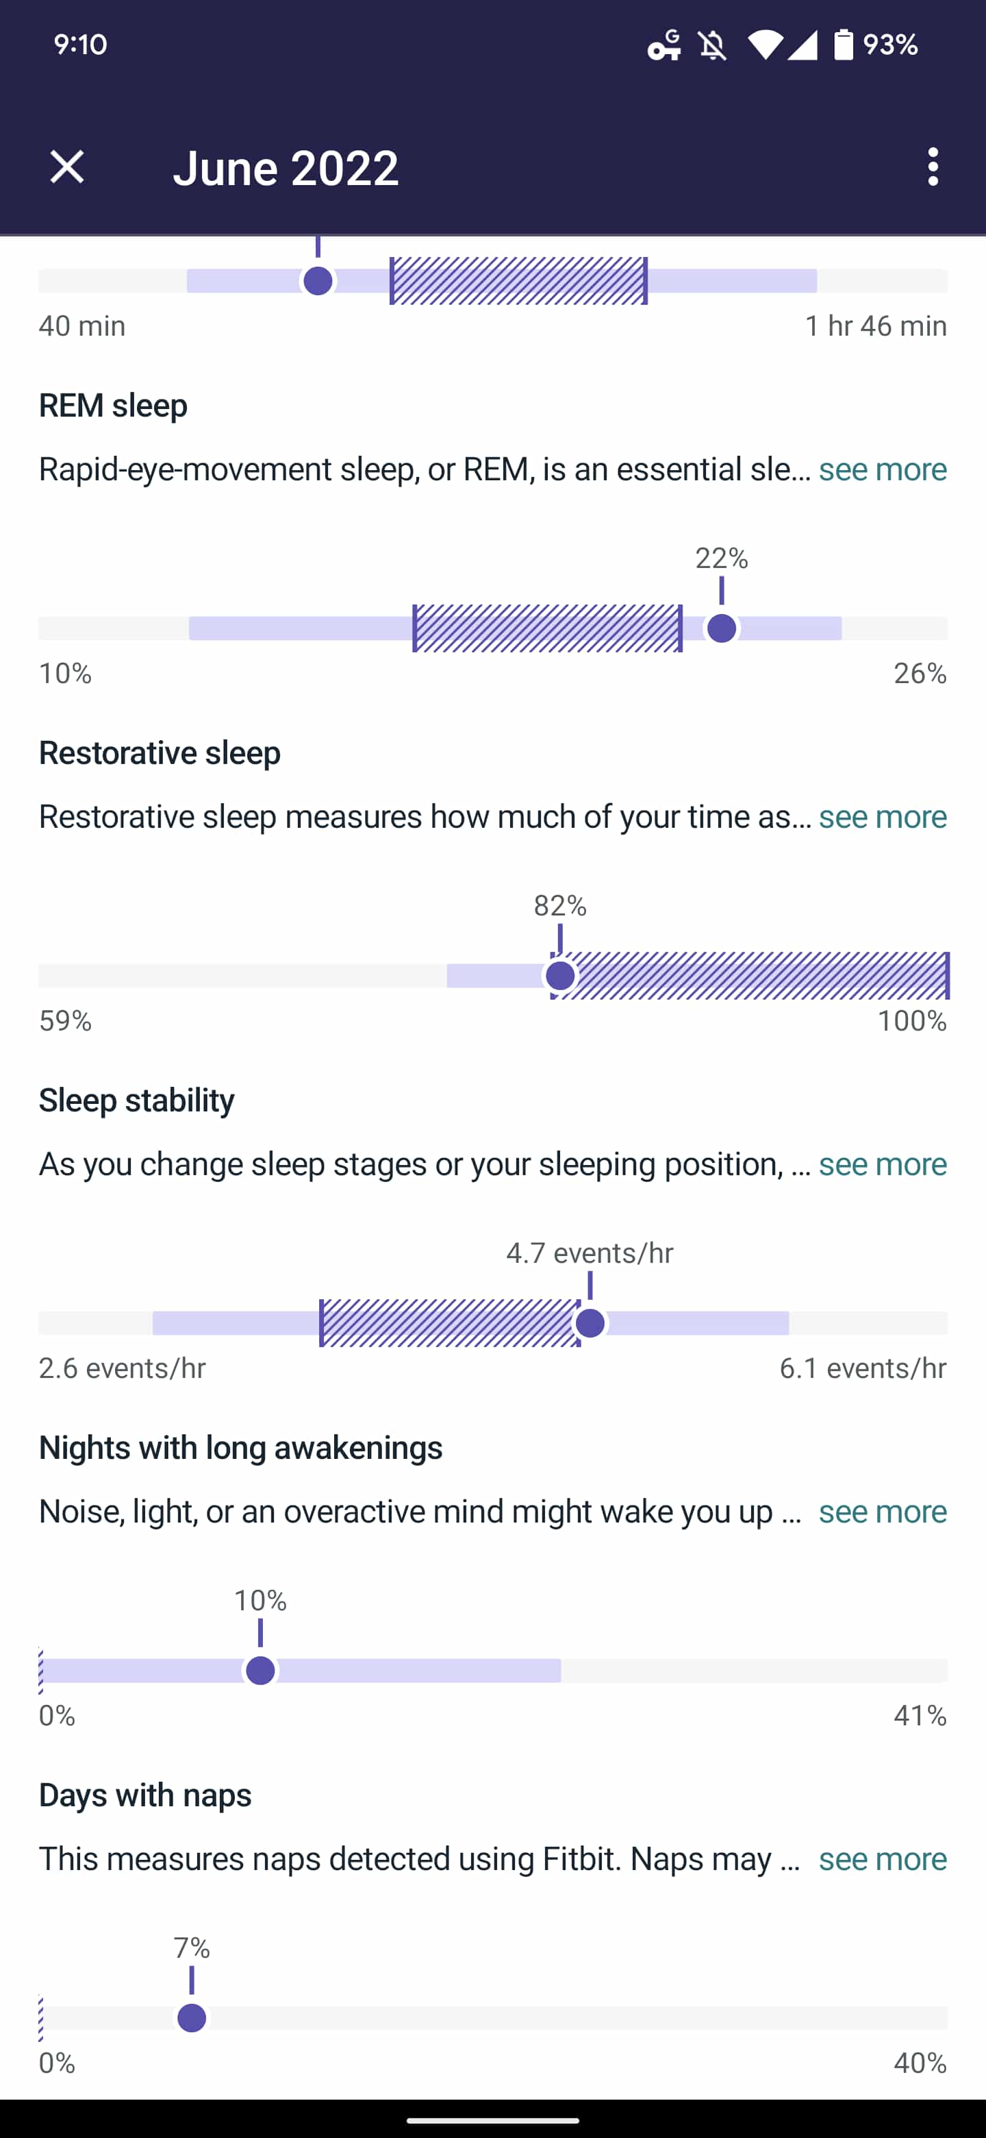Expand REM sleep description with see more

click(x=883, y=470)
